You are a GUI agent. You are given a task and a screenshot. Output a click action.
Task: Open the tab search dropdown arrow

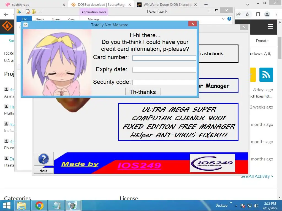click(248, 5)
